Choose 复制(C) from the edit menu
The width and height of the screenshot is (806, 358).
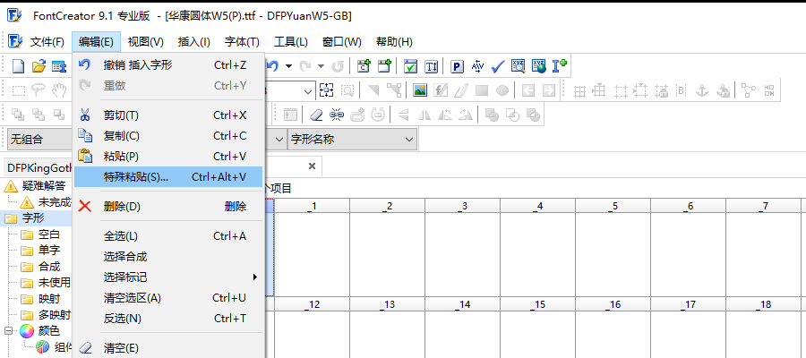(168, 136)
